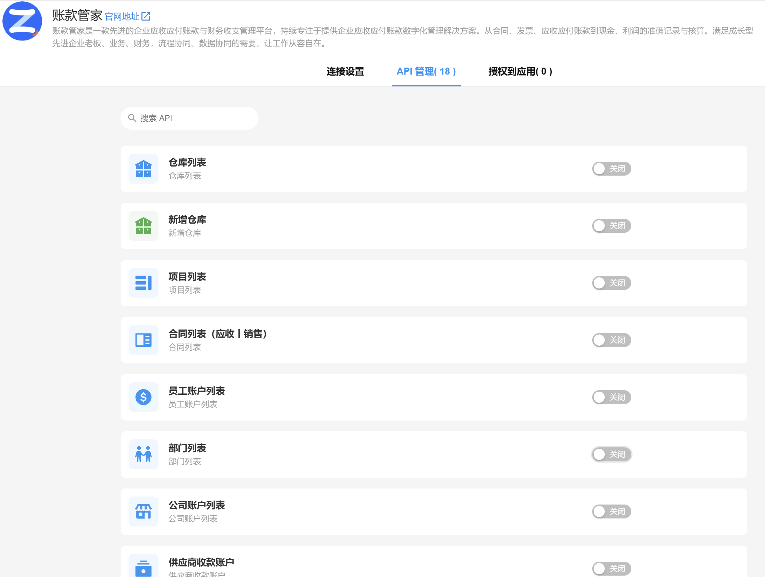Open the 新增仓库 API title
Screen dimensions: 765x577
[187, 220]
